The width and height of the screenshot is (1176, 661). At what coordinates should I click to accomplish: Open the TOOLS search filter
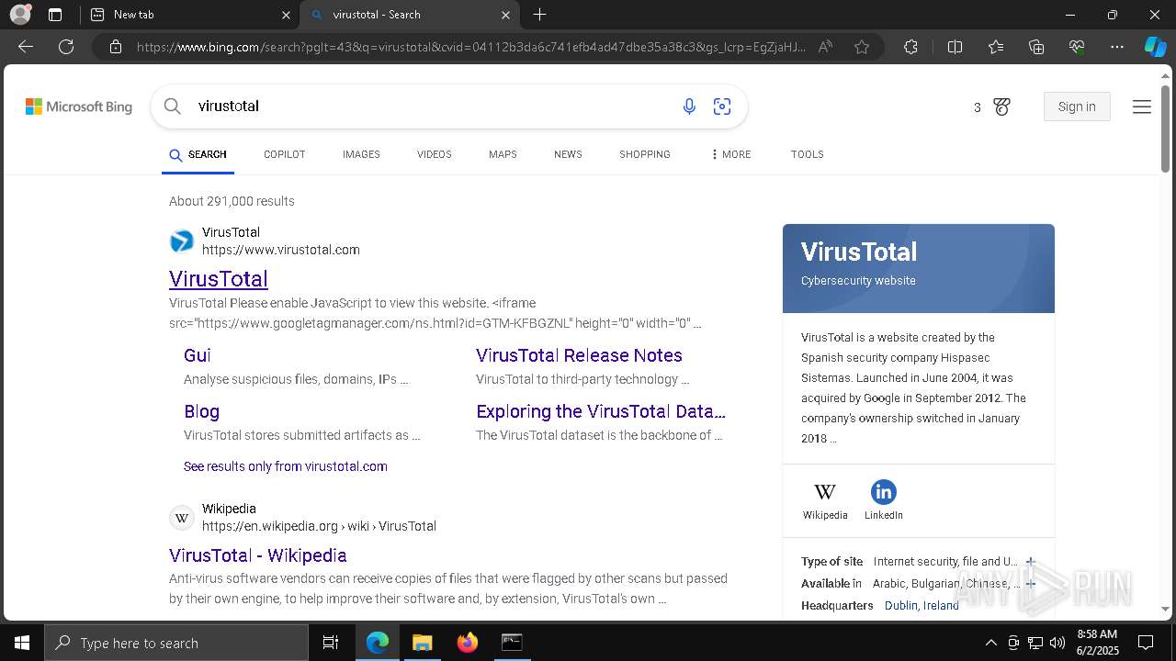pos(807,154)
